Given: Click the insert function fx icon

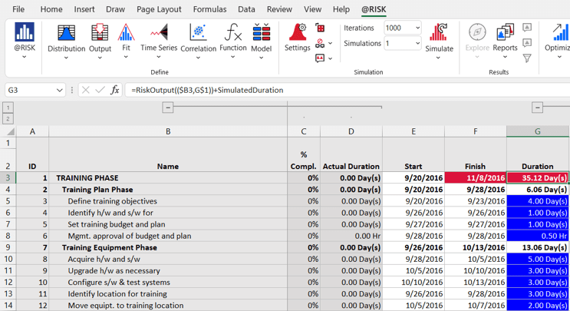Looking at the screenshot, I should tap(115, 90).
